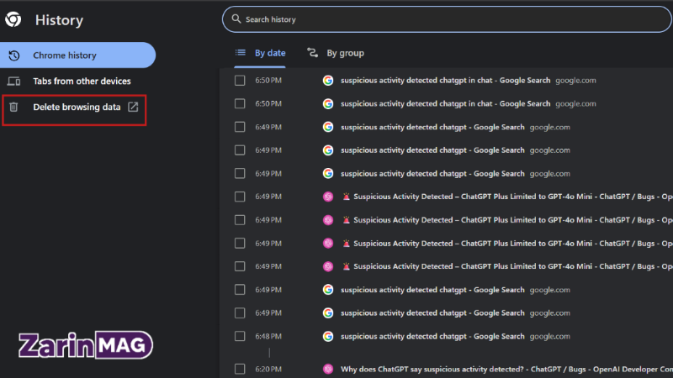Click into the Search history field

(447, 19)
